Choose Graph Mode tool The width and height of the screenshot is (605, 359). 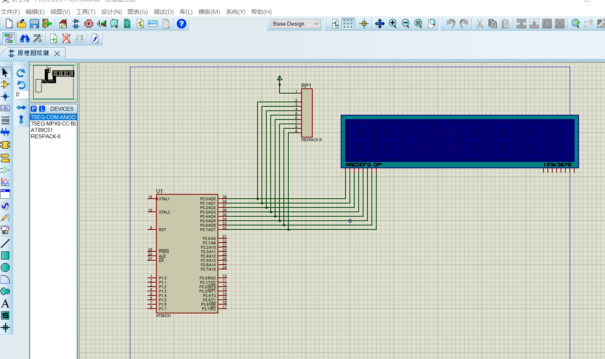pos(5,182)
